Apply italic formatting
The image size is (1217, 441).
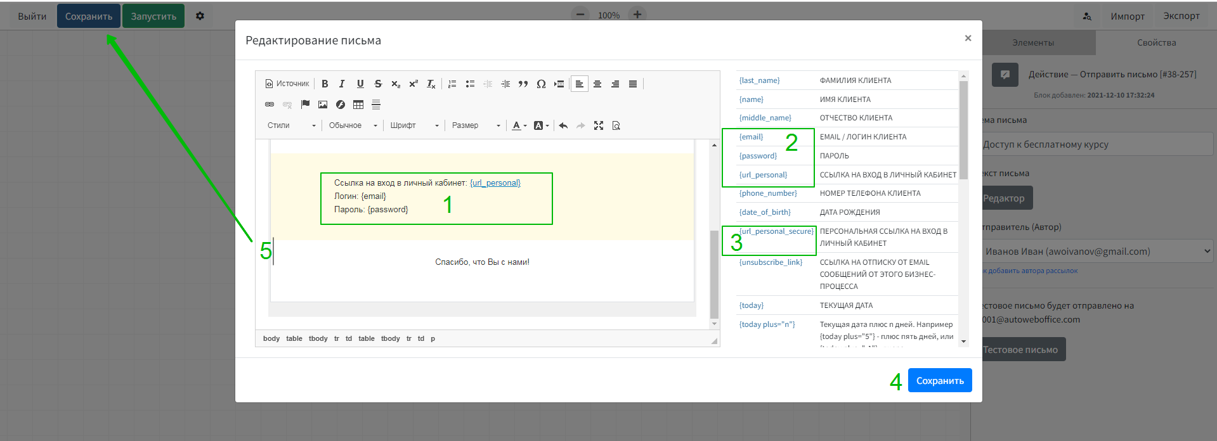coord(342,84)
